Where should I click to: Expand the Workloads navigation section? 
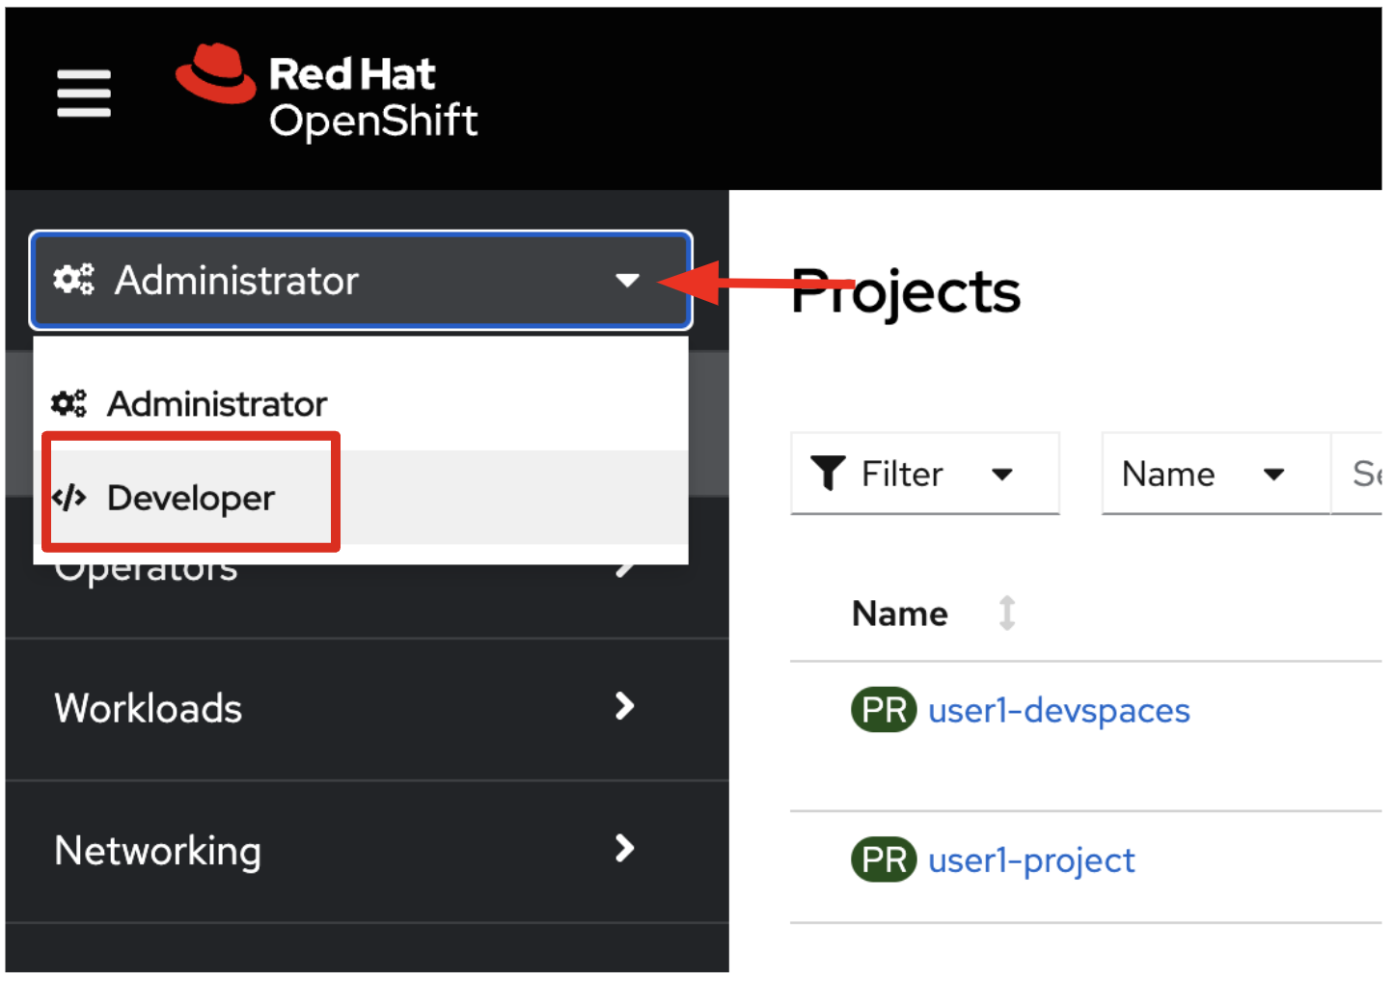coord(367,709)
